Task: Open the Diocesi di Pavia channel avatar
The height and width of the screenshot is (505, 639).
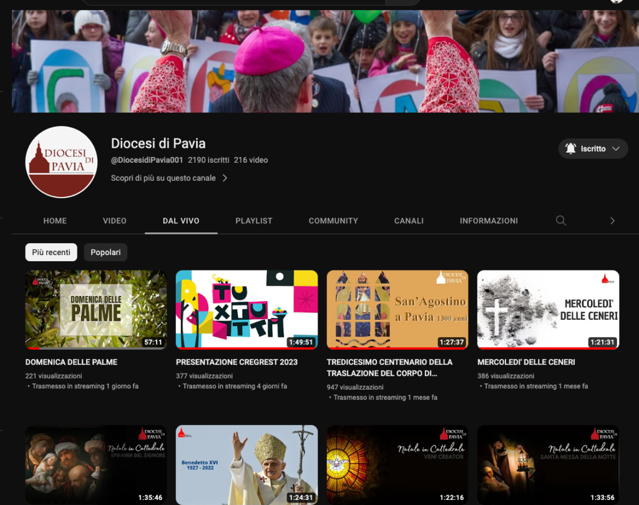Action: [61, 161]
